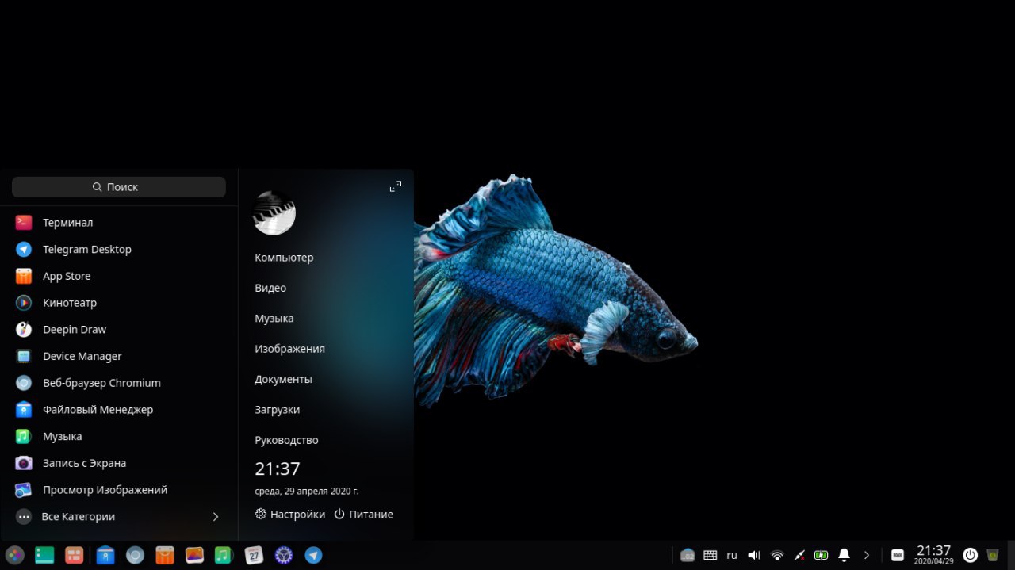
Task: Expand Все Категории
Action: [x=119, y=516]
